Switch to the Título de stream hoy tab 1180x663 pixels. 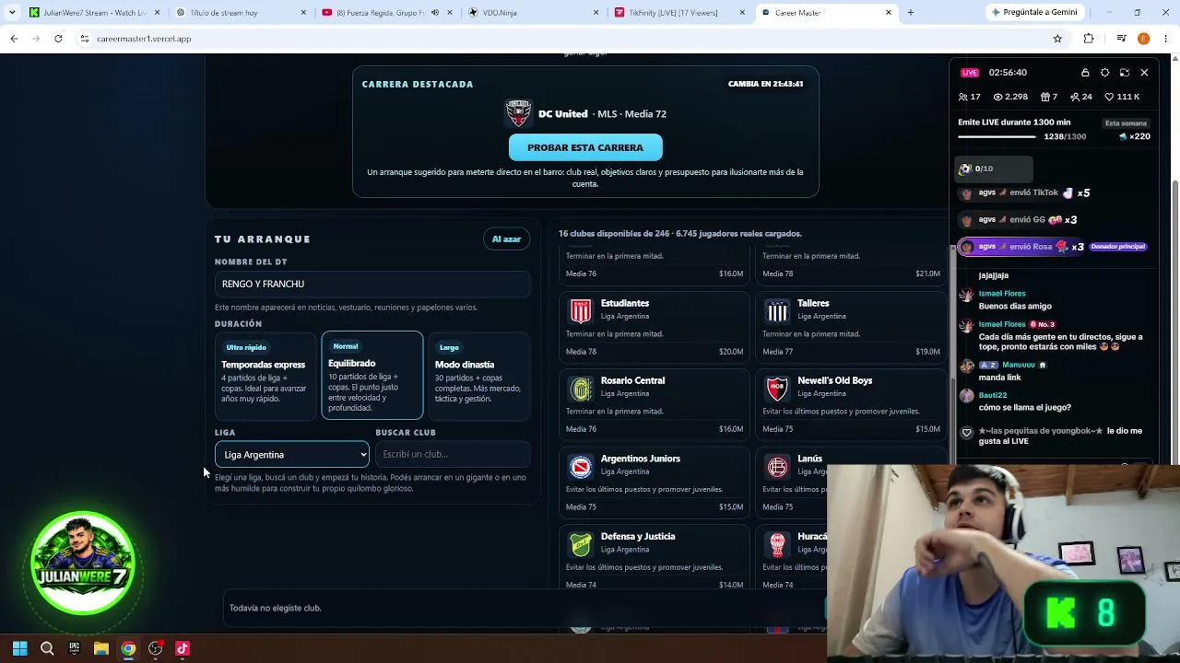click(x=242, y=13)
